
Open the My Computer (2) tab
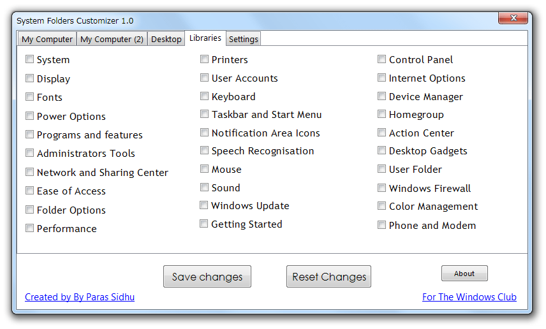[112, 39]
